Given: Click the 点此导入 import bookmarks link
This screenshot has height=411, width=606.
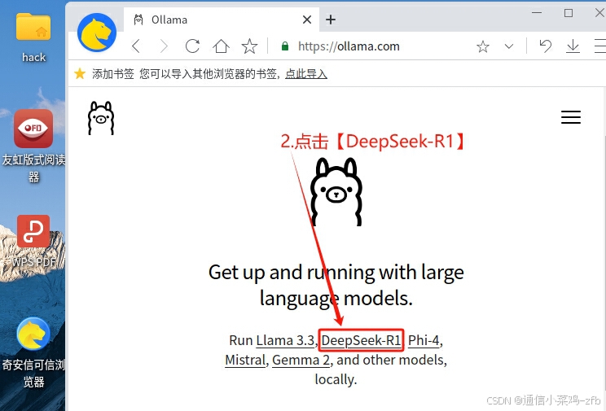Looking at the screenshot, I should pos(306,73).
